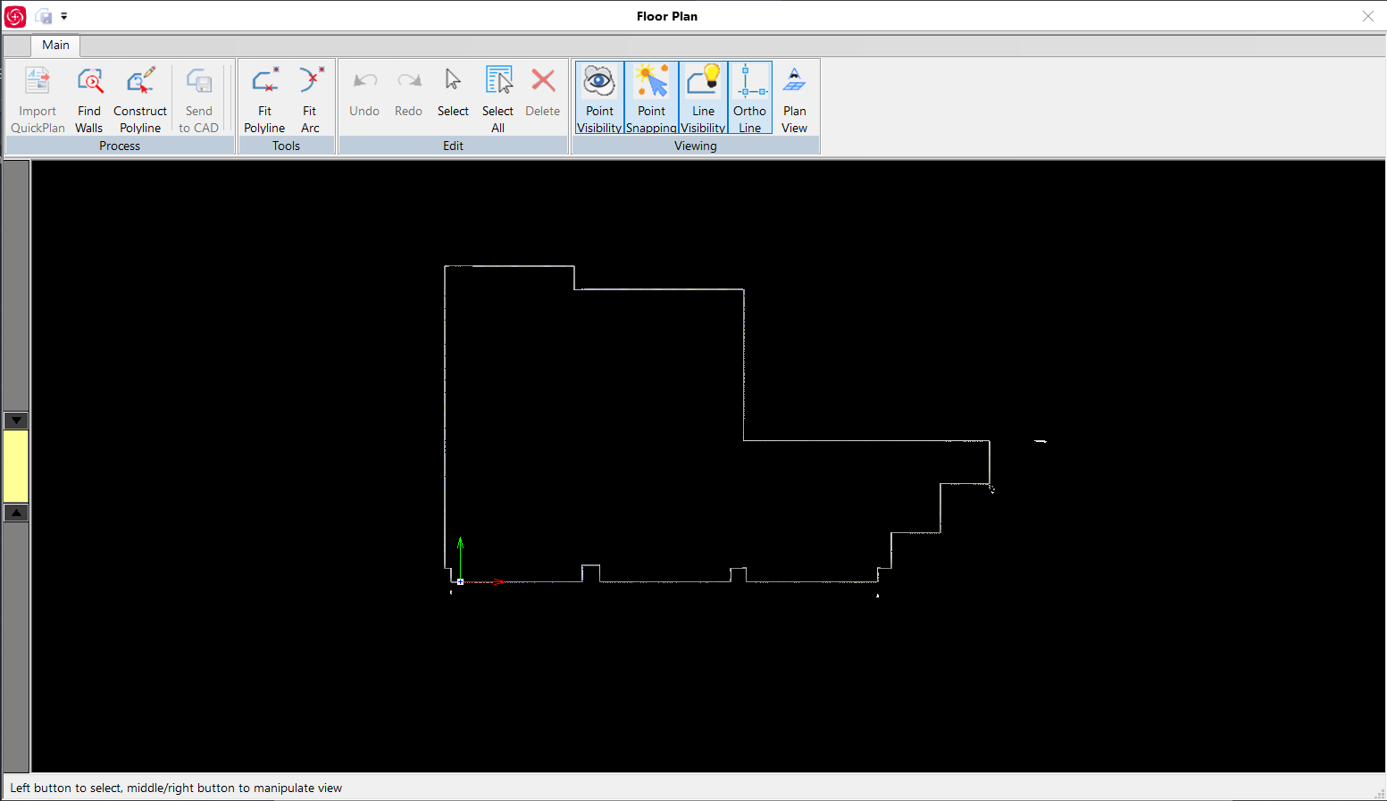Toggle Point Visibility off
The width and height of the screenshot is (1387, 801).
click(599, 98)
